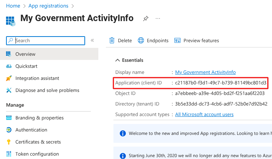Go to Branding & properties
Viewport: 272px width, 159px height.
(x=39, y=118)
